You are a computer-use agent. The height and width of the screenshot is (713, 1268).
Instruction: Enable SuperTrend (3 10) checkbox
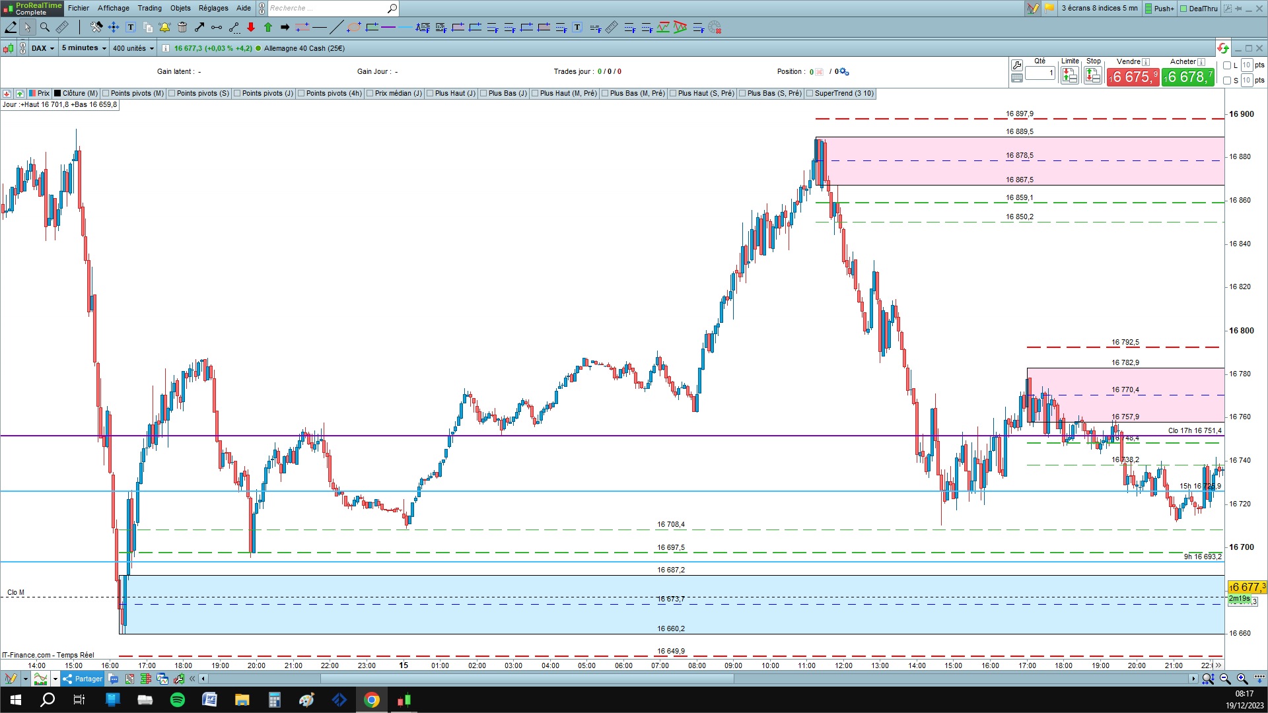810,94
